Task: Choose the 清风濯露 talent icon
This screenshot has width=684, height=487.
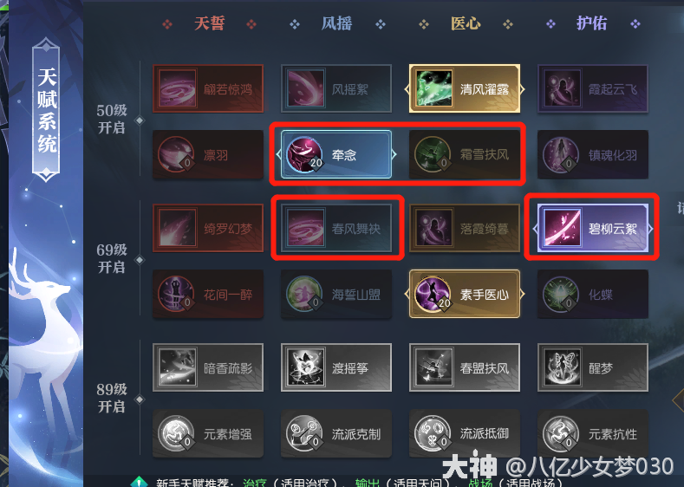Action: (x=434, y=89)
